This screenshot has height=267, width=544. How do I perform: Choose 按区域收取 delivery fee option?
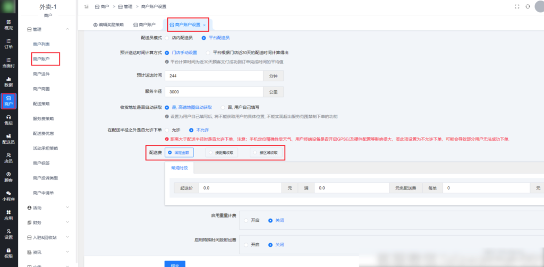(266, 152)
